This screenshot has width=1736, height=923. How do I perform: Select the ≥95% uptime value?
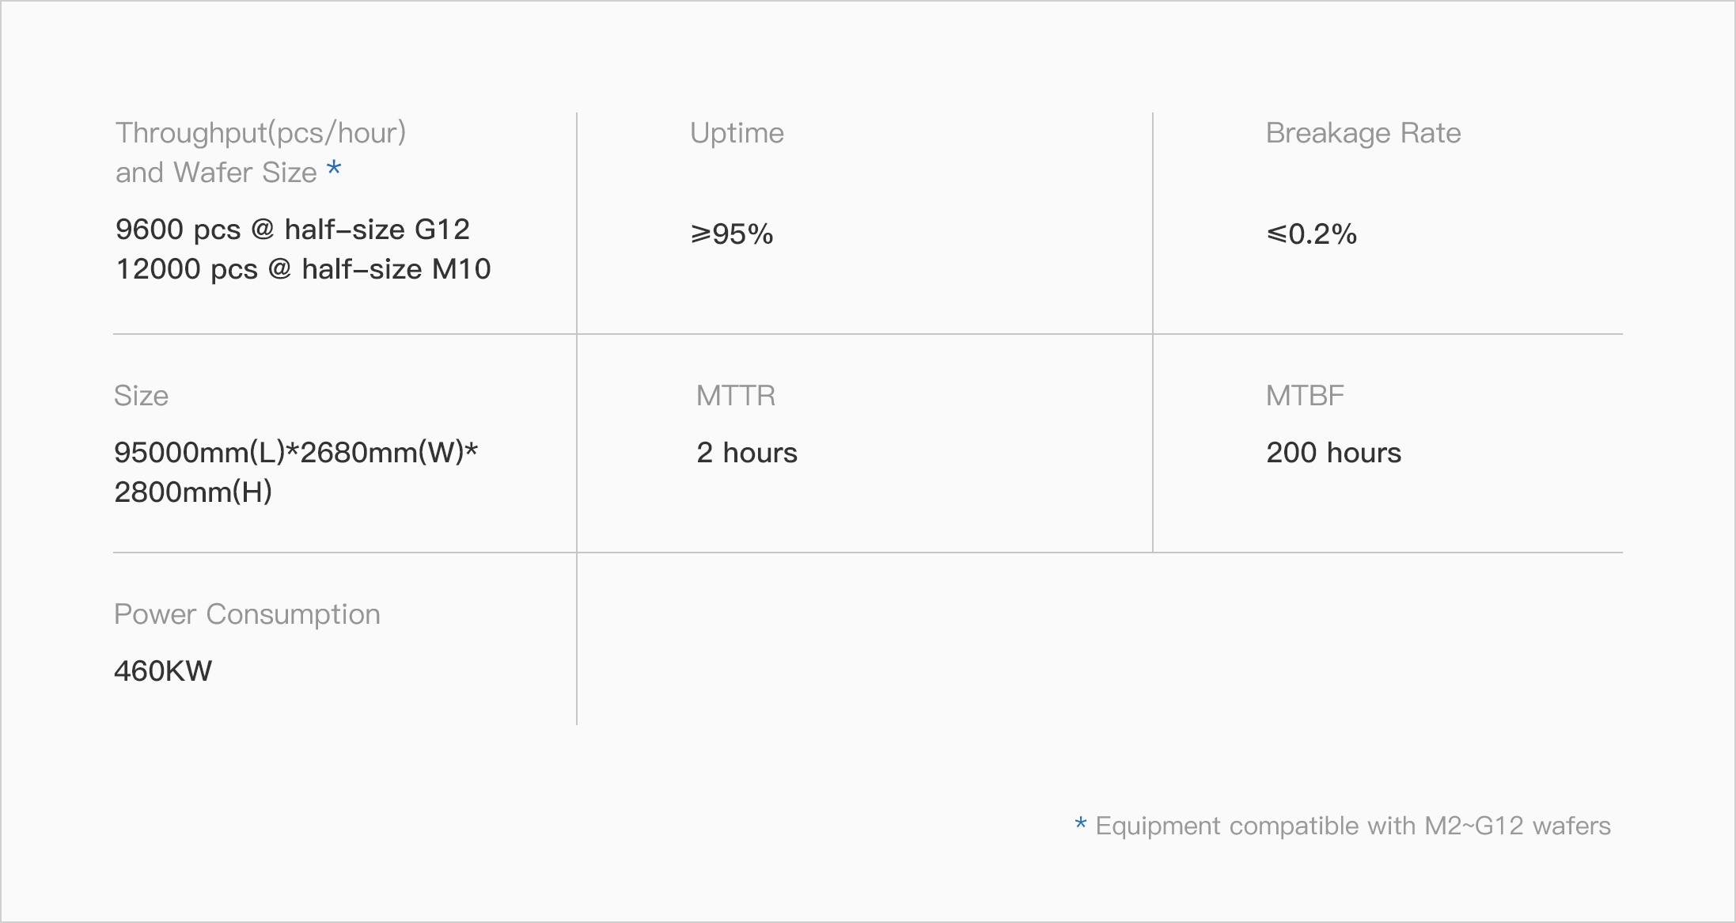click(732, 234)
